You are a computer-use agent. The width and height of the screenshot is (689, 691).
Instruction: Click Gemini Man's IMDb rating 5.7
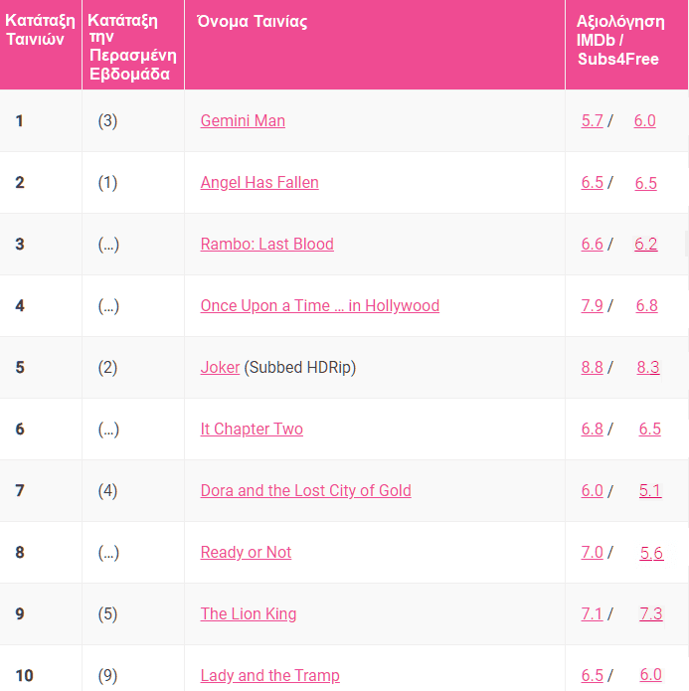[x=592, y=120]
